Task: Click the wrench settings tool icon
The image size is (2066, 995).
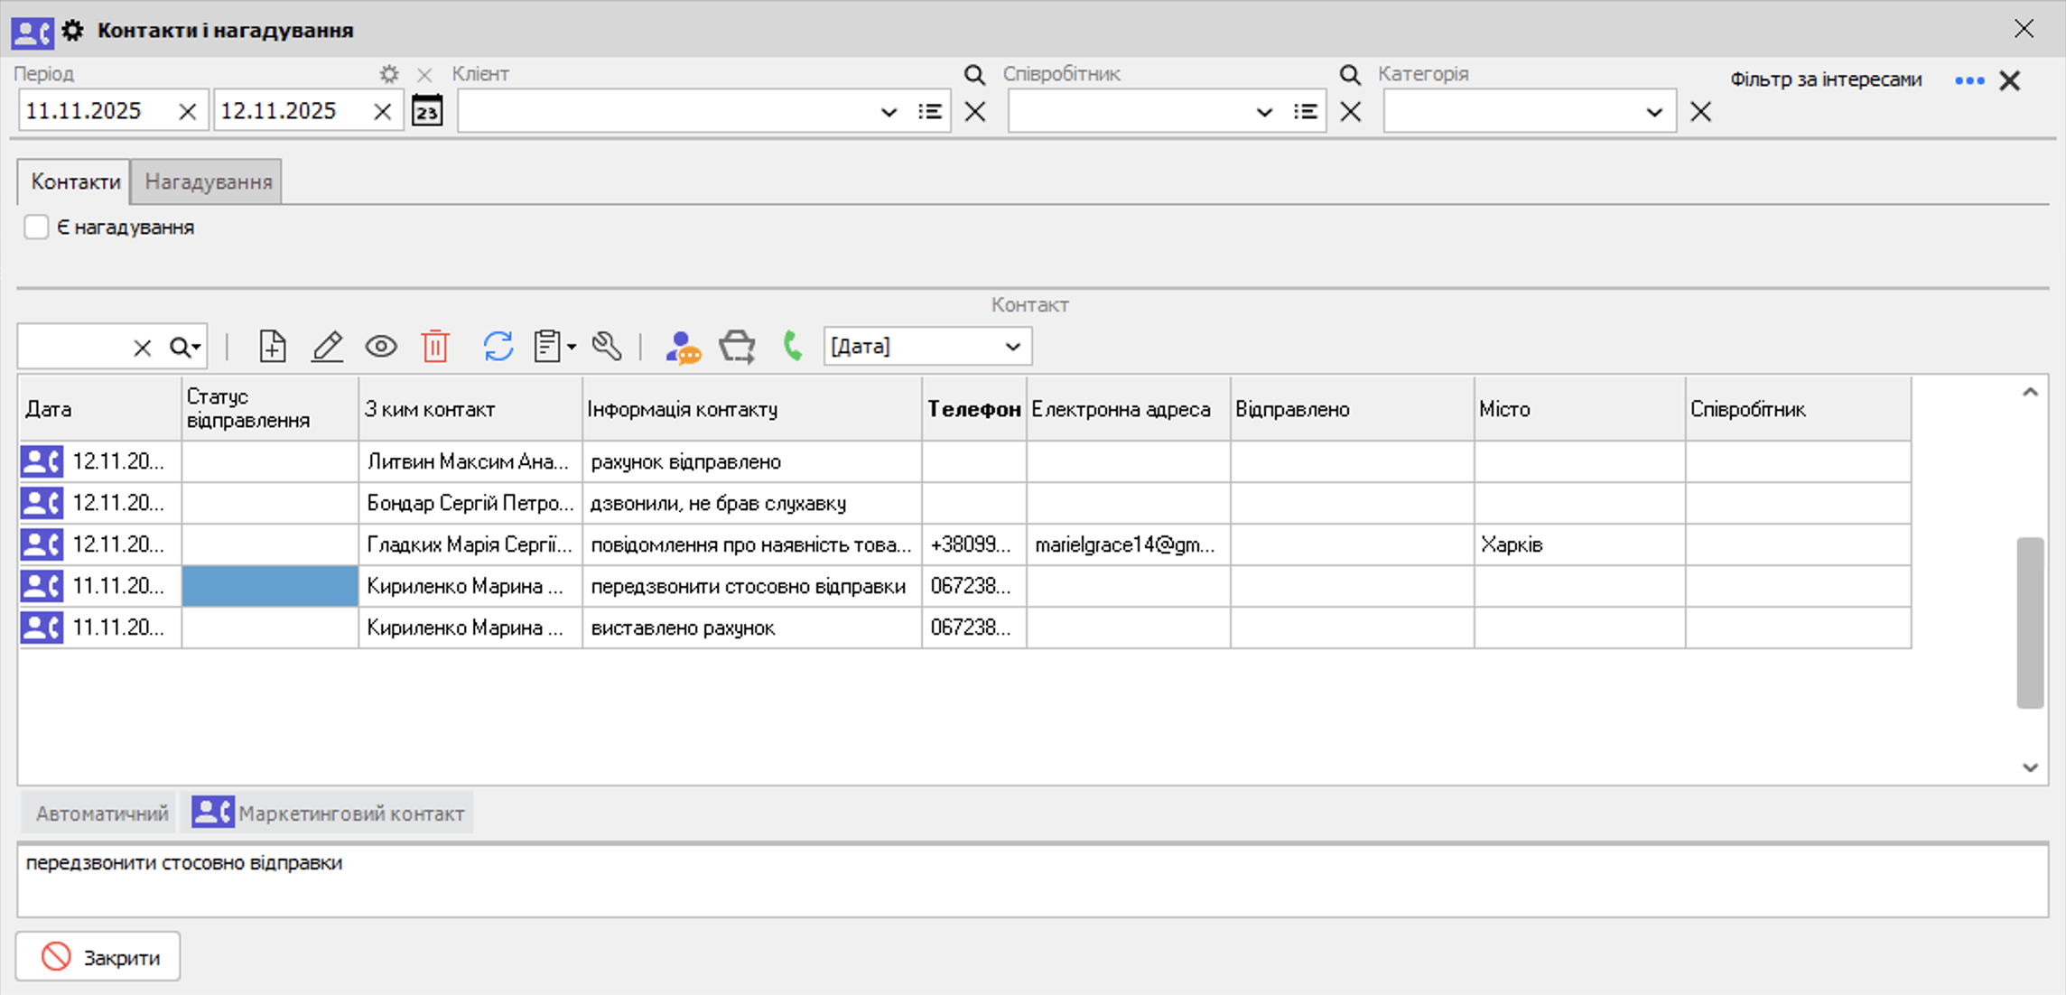Action: 607,347
